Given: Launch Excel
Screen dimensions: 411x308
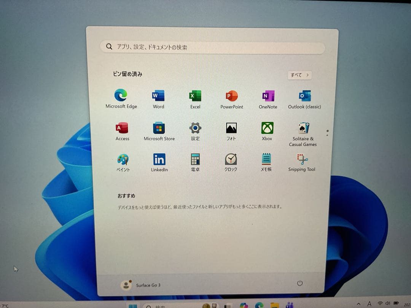Looking at the screenshot, I should tap(194, 96).
